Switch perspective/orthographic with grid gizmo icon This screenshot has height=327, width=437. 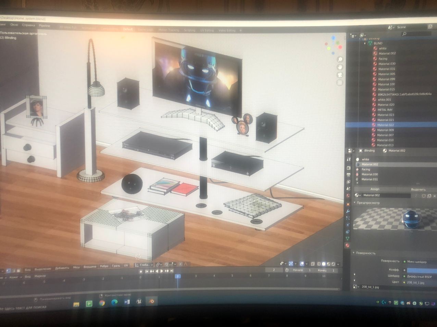tap(340, 83)
